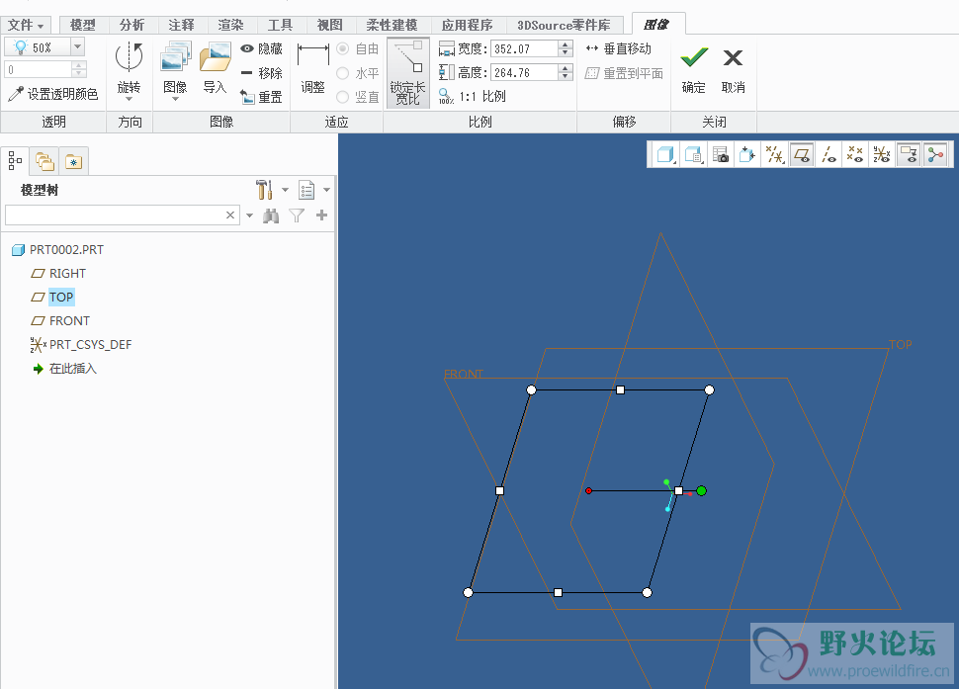
Task: Click the saved views cube icon
Action: pyautogui.click(x=693, y=154)
